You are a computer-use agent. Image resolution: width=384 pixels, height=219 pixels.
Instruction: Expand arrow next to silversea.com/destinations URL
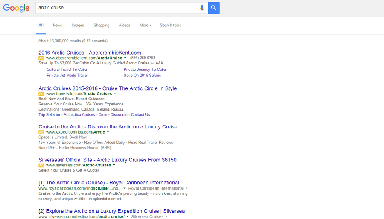(127, 216)
